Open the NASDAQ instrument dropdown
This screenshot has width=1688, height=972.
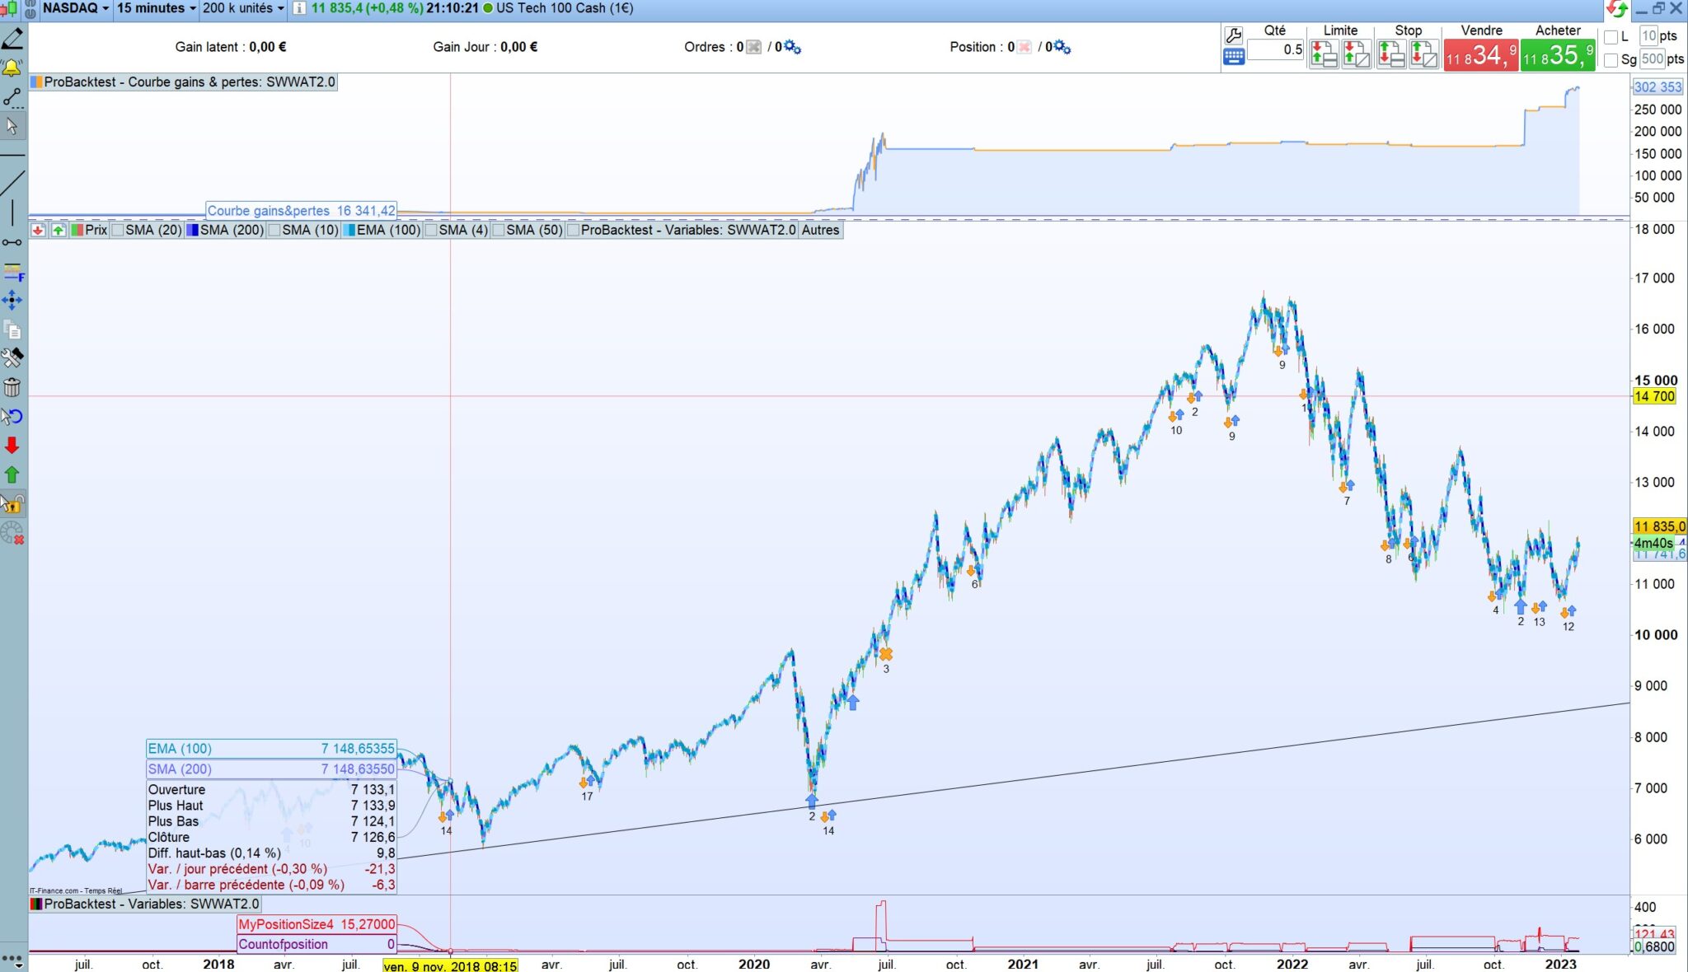click(x=75, y=8)
